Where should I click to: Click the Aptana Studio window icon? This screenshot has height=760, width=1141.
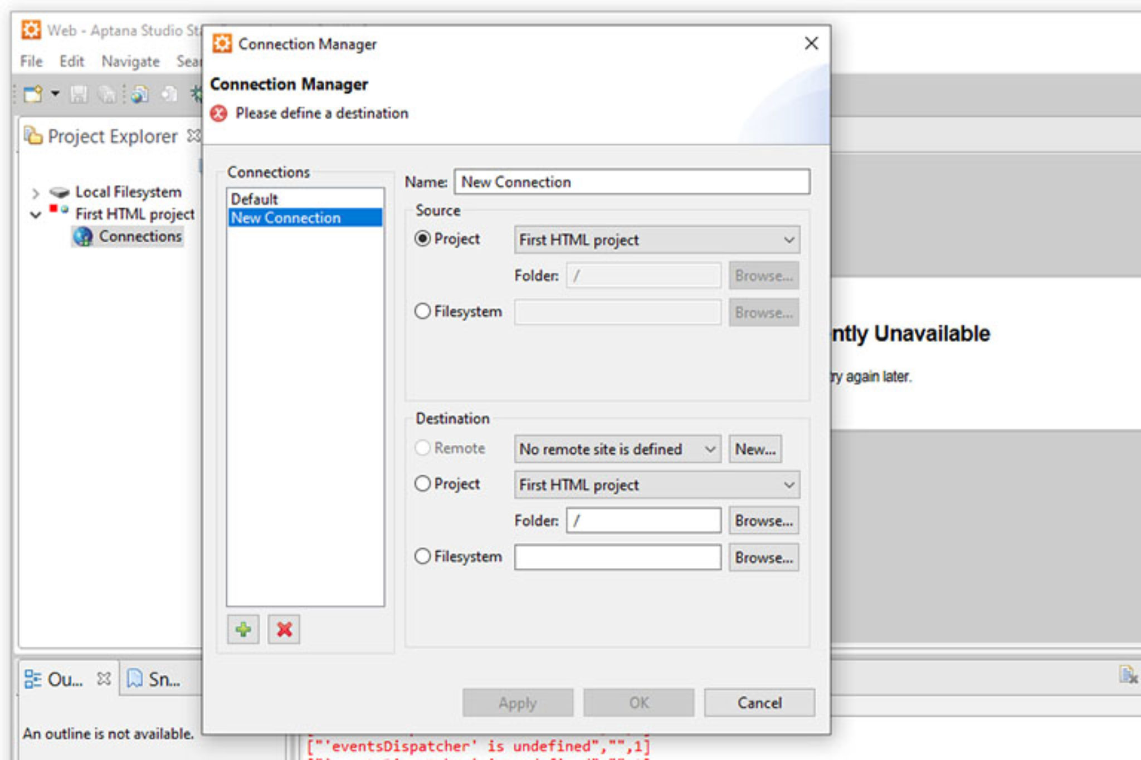(31, 30)
